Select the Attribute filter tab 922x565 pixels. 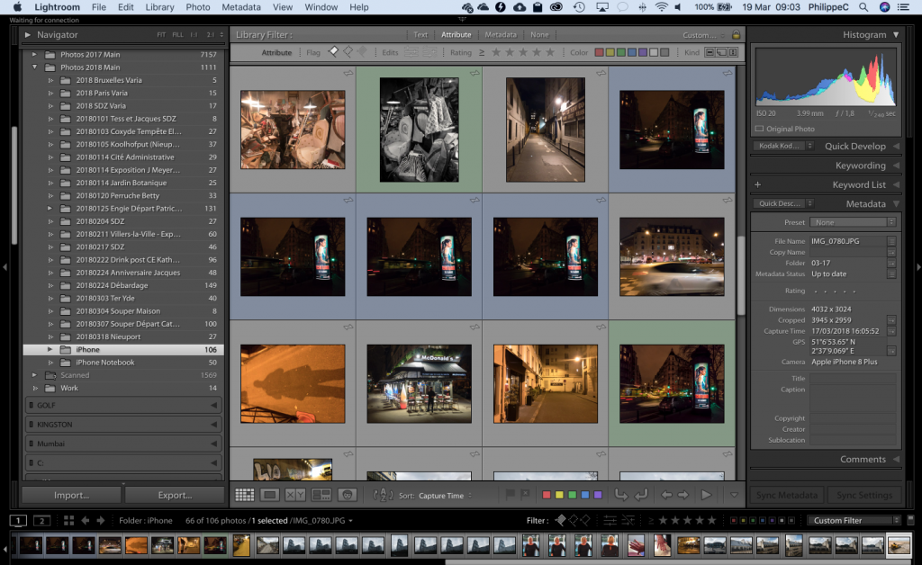coord(456,35)
